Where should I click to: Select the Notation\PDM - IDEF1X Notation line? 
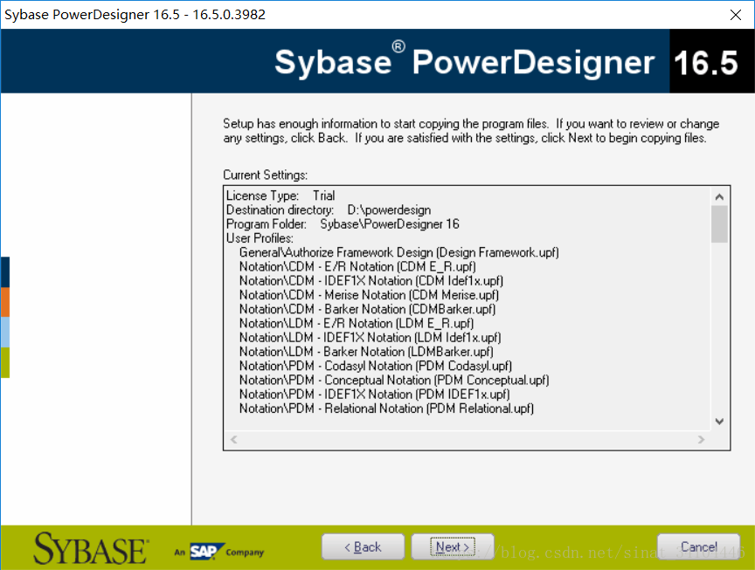click(375, 395)
